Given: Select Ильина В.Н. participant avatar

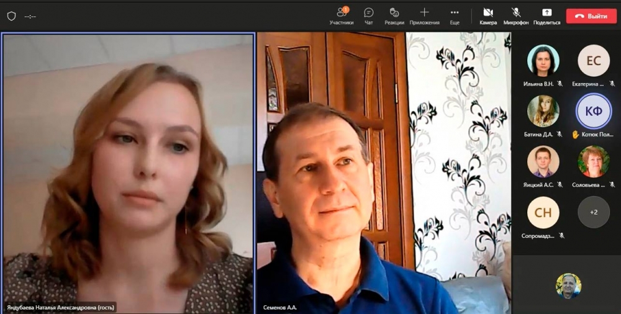Looking at the screenshot, I should coord(543,61).
